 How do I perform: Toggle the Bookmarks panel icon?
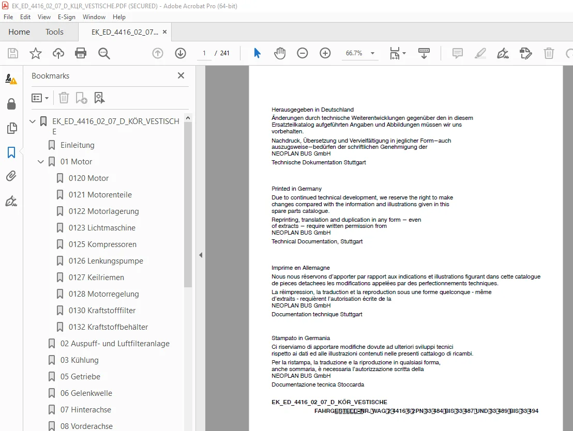(x=11, y=152)
